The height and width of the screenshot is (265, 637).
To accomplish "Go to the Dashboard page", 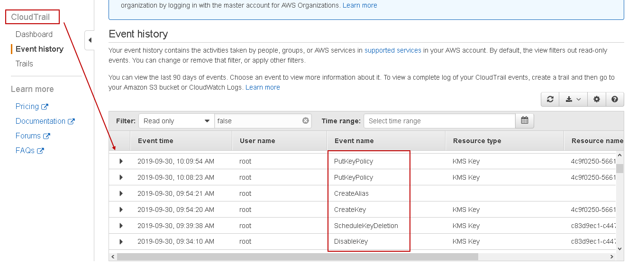I will pyautogui.click(x=34, y=34).
